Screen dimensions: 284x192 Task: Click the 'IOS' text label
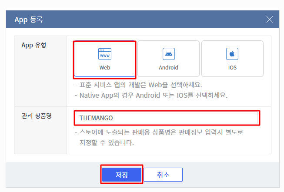click(x=232, y=68)
